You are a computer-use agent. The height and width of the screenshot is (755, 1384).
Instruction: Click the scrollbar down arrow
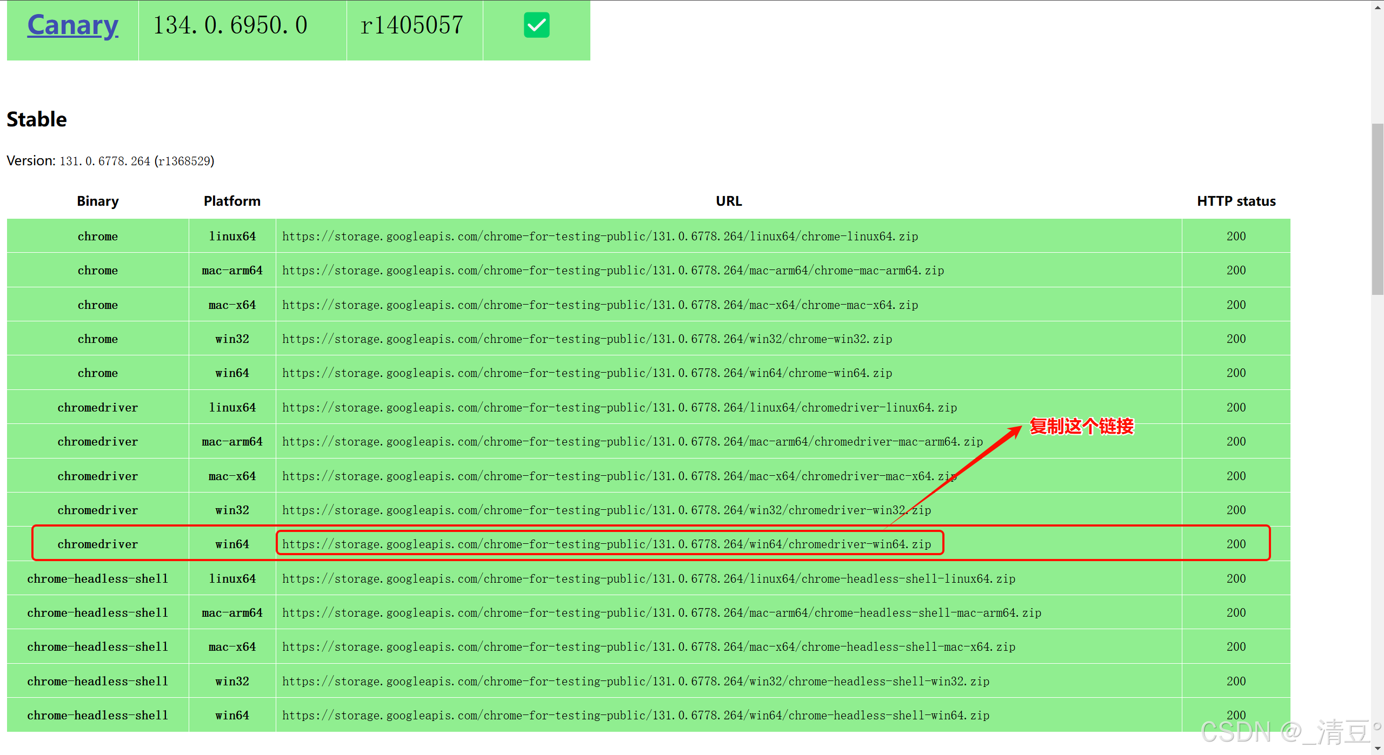tap(1378, 748)
